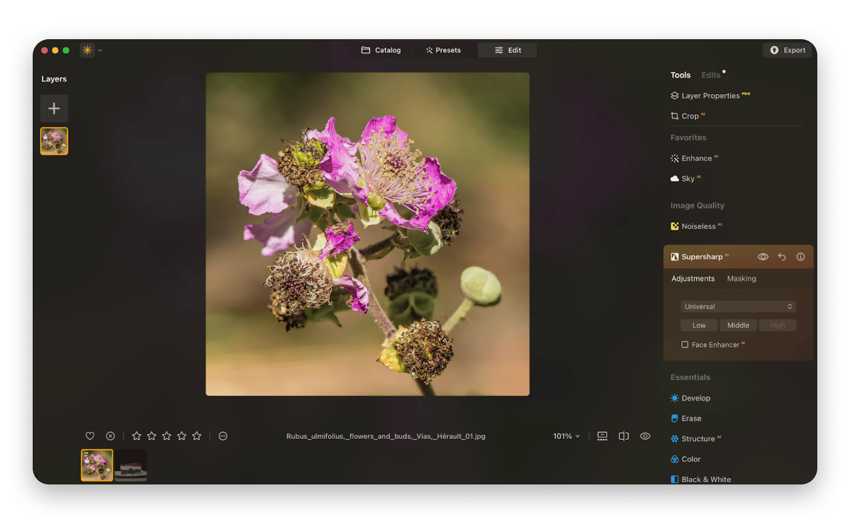Toggle the before/after comparison view
The width and height of the screenshot is (850, 528).
[x=623, y=435]
